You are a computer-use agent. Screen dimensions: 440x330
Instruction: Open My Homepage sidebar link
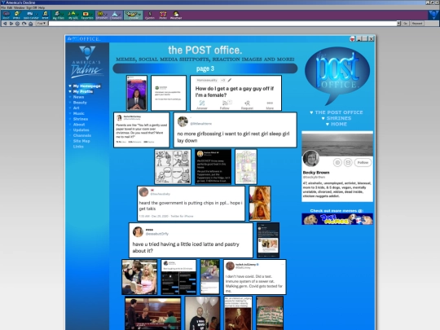[x=86, y=86]
